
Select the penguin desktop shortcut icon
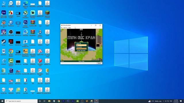(x=40, y=33)
